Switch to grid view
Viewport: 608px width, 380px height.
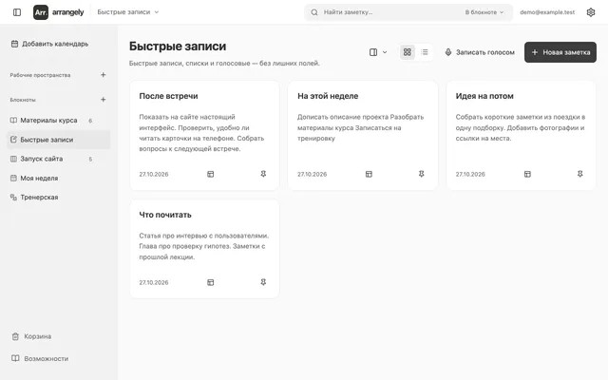[408, 52]
